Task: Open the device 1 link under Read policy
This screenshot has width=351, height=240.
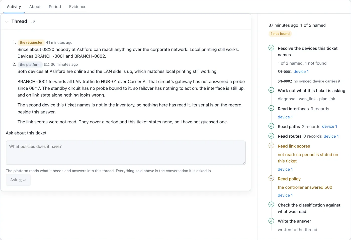Action: (285, 195)
